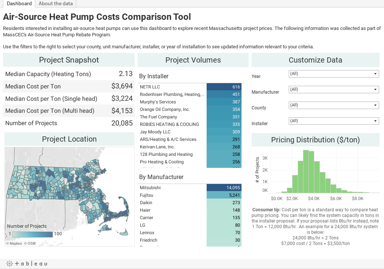Screen dimensions: 384x269
Task: Click the LG manufacturer row
Action: click(x=189, y=225)
